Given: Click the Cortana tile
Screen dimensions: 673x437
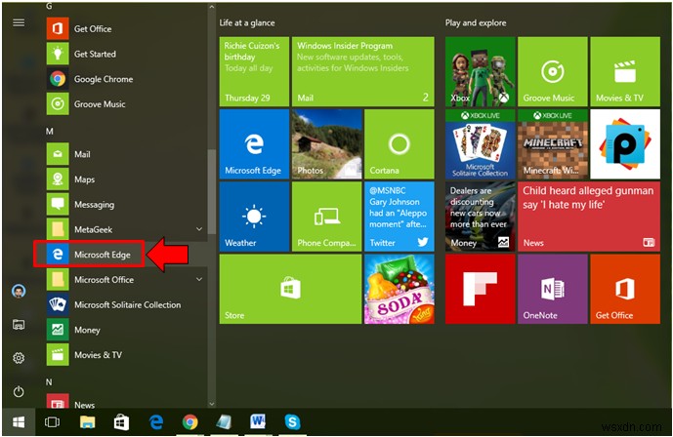Looking at the screenshot, I should [x=399, y=143].
